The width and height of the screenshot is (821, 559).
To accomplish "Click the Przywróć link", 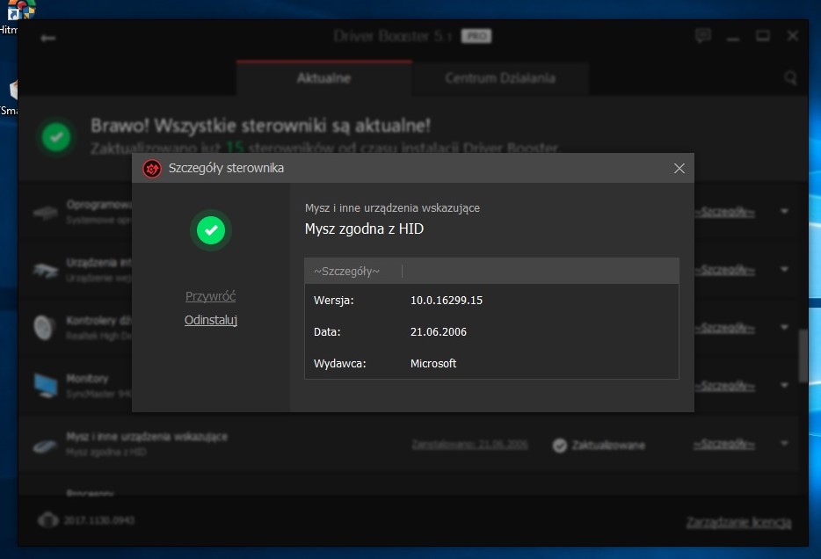I will [x=210, y=296].
